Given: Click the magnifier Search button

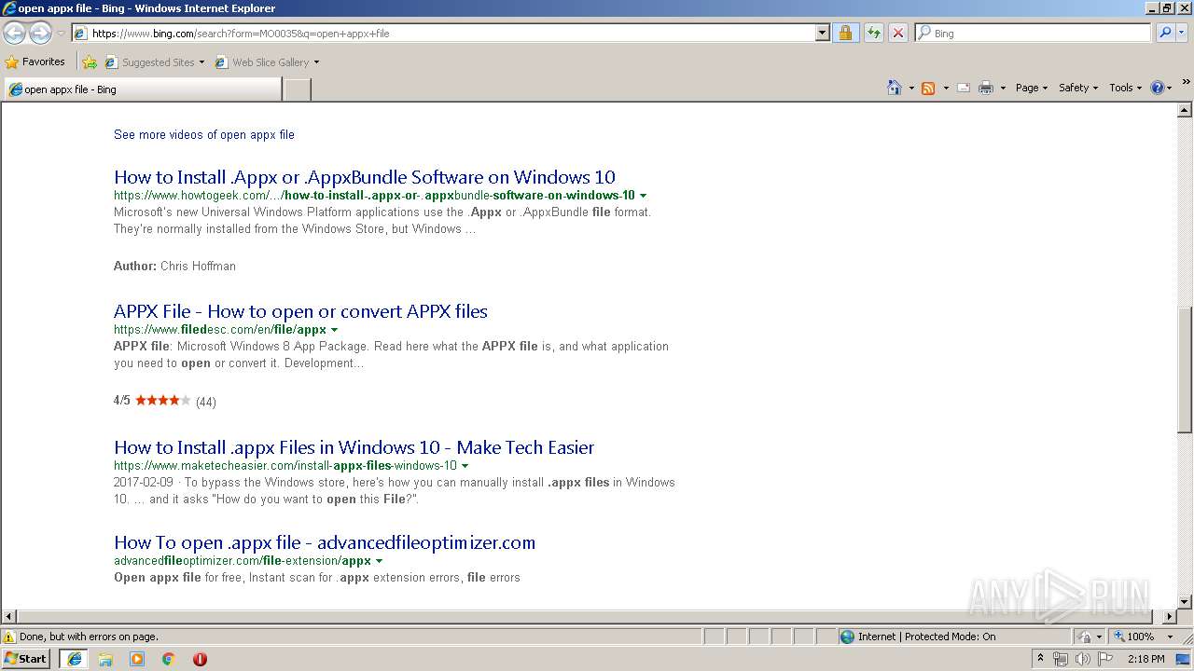Looking at the screenshot, I should click(x=1163, y=33).
